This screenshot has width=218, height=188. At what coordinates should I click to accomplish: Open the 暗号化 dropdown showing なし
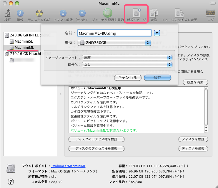[127, 64]
